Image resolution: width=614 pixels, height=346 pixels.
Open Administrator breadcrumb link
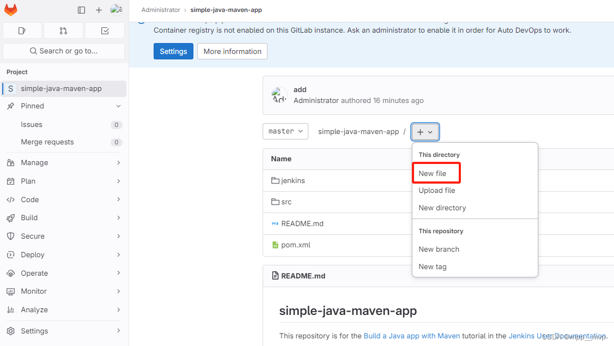(161, 10)
